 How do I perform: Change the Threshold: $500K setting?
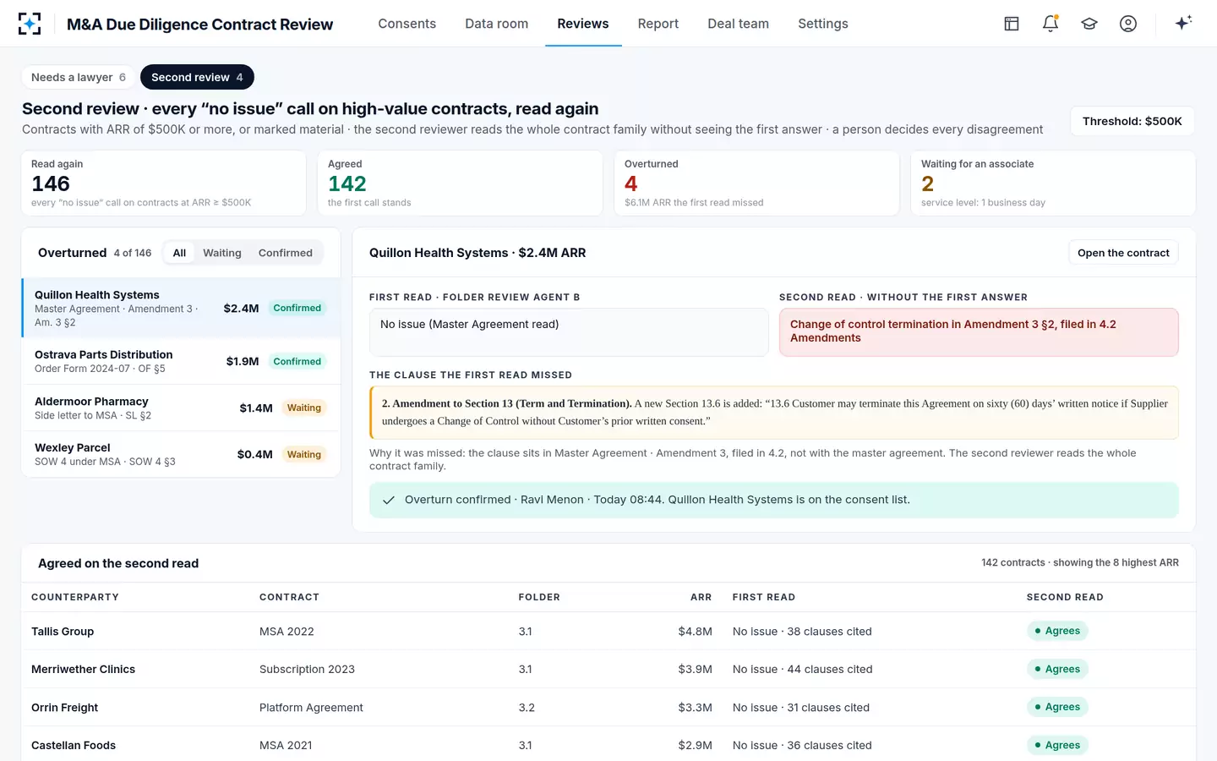point(1132,121)
